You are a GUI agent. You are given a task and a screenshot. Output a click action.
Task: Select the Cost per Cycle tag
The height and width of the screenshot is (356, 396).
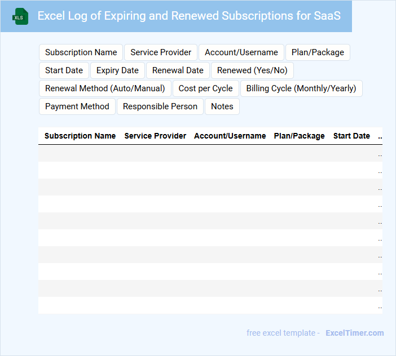click(205, 88)
